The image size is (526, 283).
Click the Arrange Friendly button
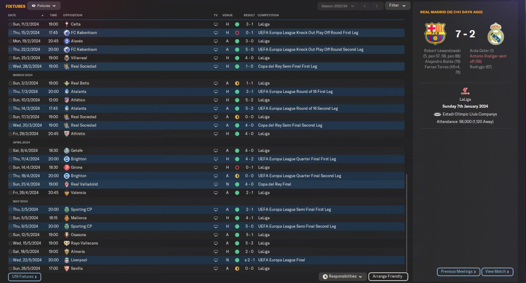coord(388,276)
